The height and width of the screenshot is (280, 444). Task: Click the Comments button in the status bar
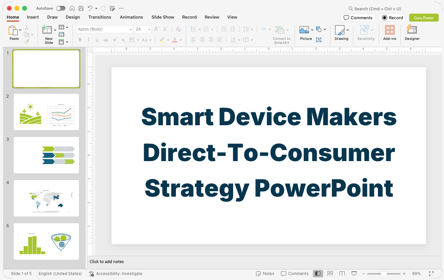pyautogui.click(x=295, y=274)
